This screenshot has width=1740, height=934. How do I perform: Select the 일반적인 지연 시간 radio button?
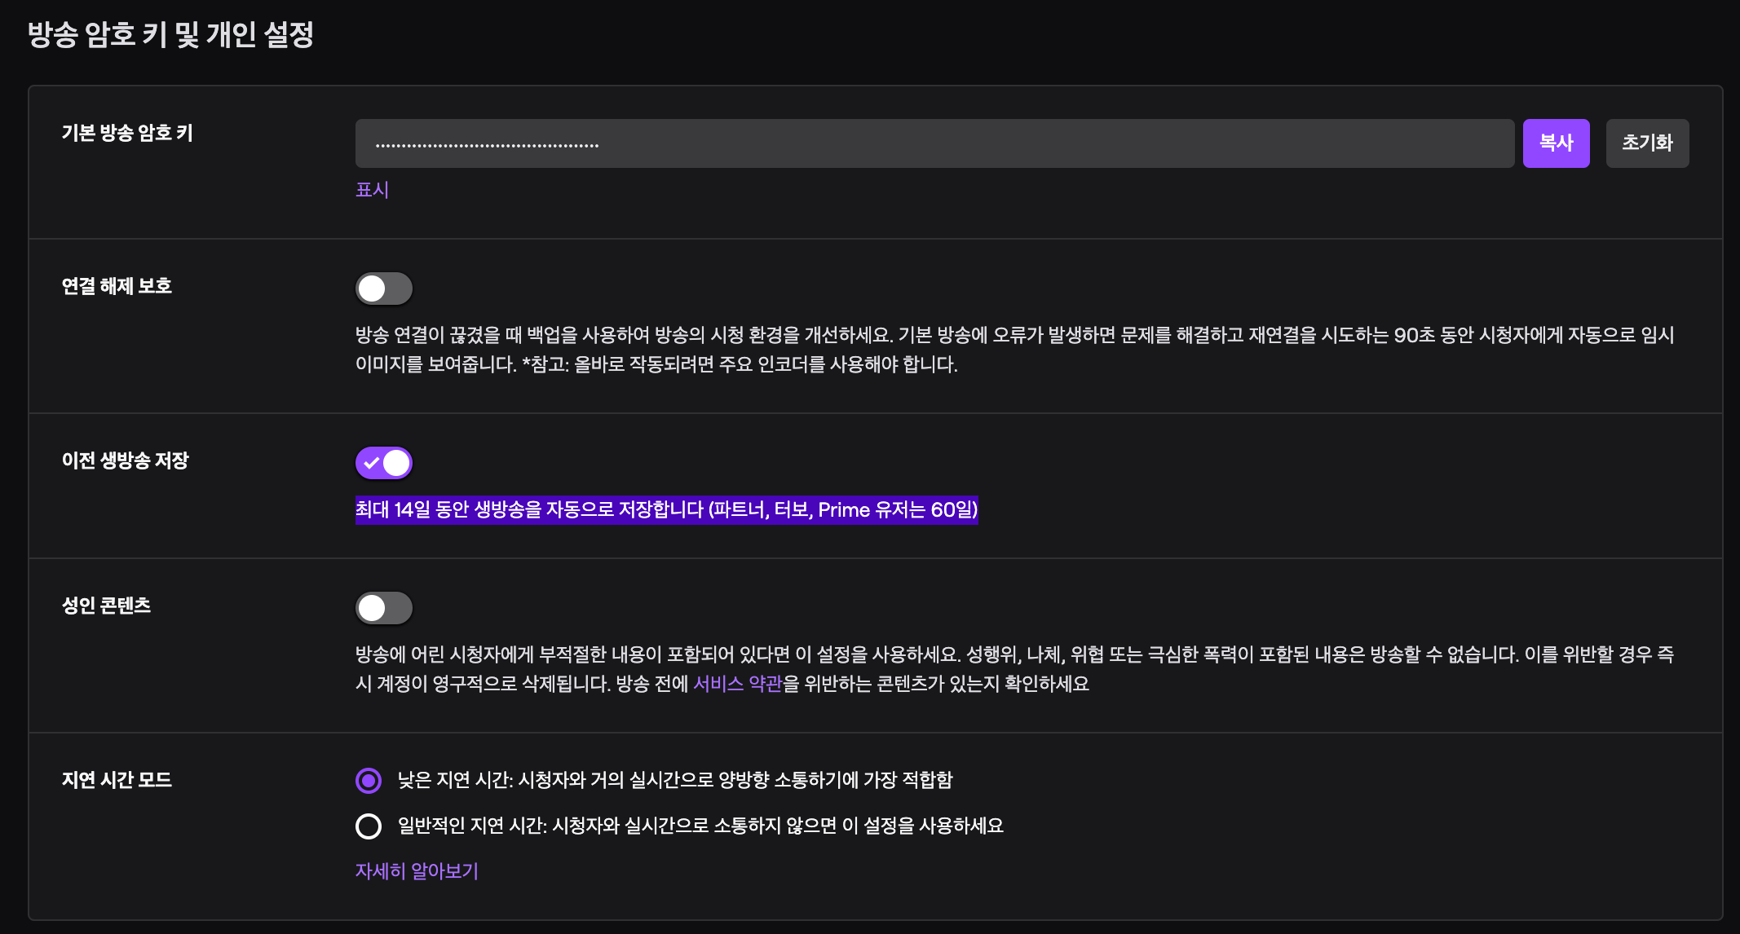369,826
